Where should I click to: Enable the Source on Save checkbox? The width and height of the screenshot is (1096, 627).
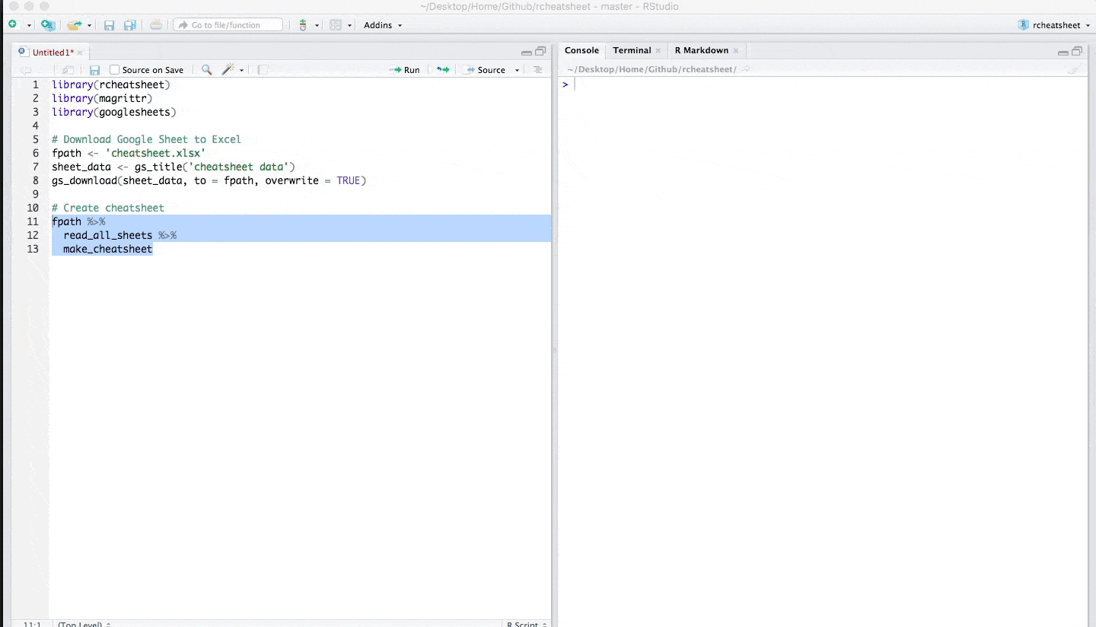pyautogui.click(x=115, y=70)
